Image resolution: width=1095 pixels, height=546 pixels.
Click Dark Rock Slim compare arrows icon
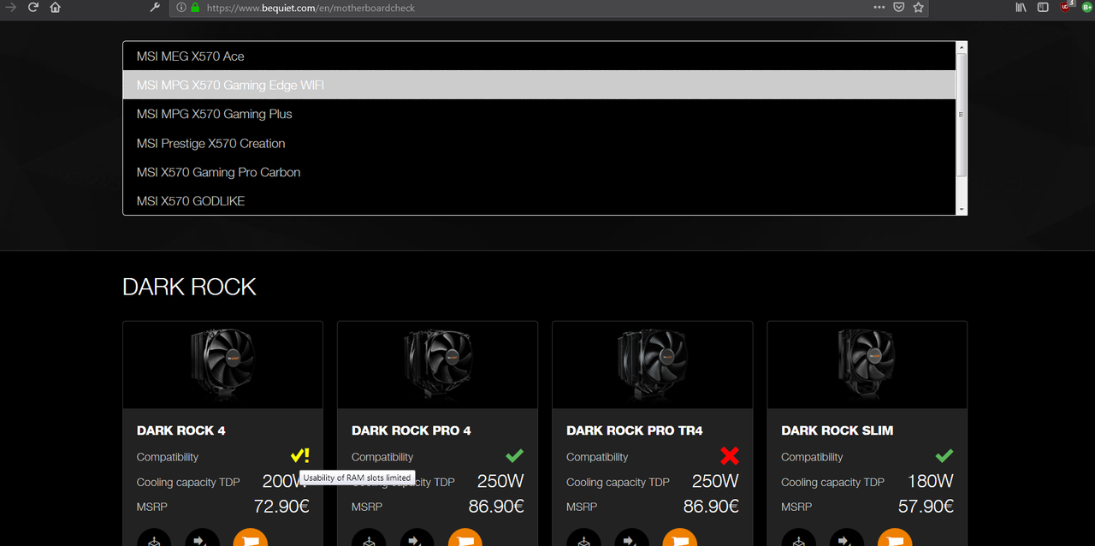pyautogui.click(x=846, y=539)
